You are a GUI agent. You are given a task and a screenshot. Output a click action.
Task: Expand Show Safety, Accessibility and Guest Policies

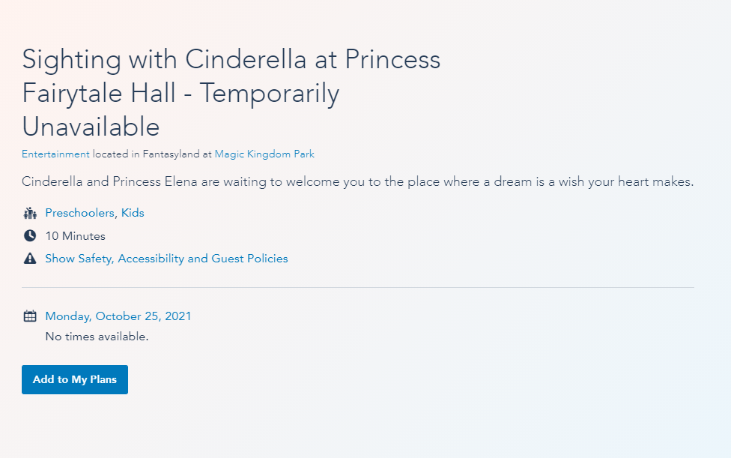click(x=166, y=259)
